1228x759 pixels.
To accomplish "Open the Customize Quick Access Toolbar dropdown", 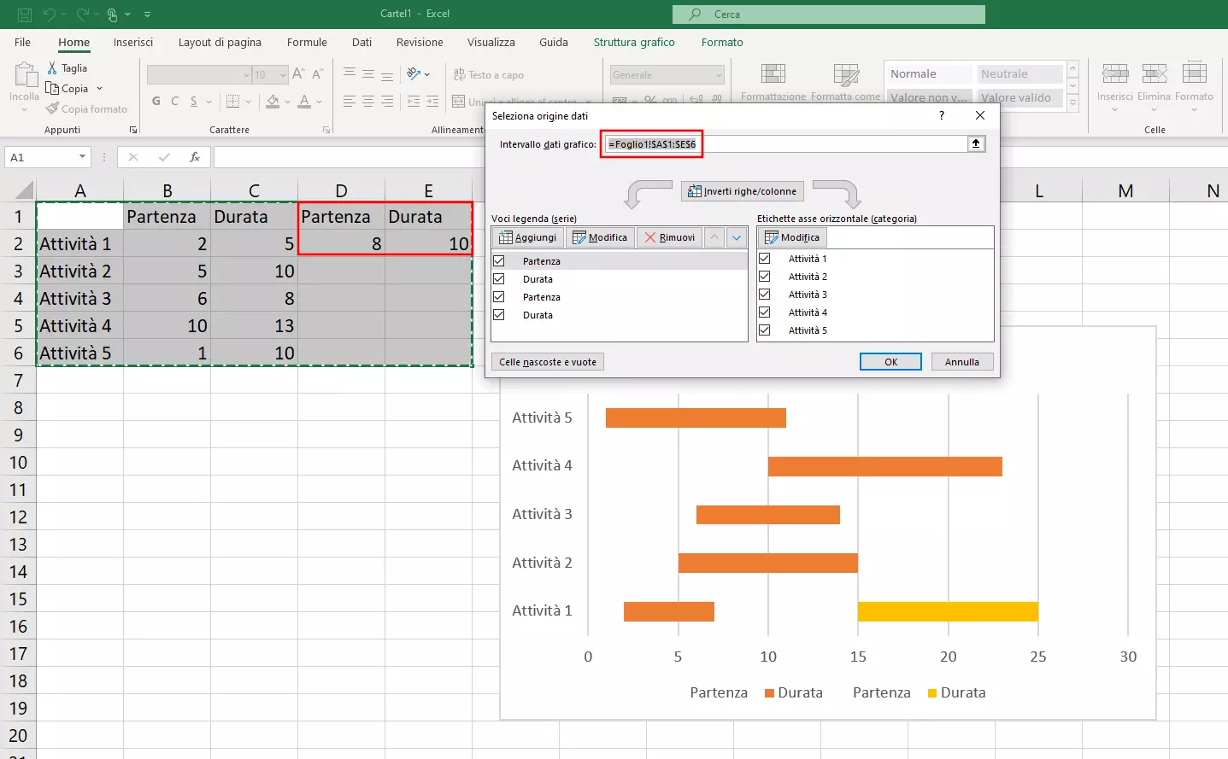I will pos(147,14).
